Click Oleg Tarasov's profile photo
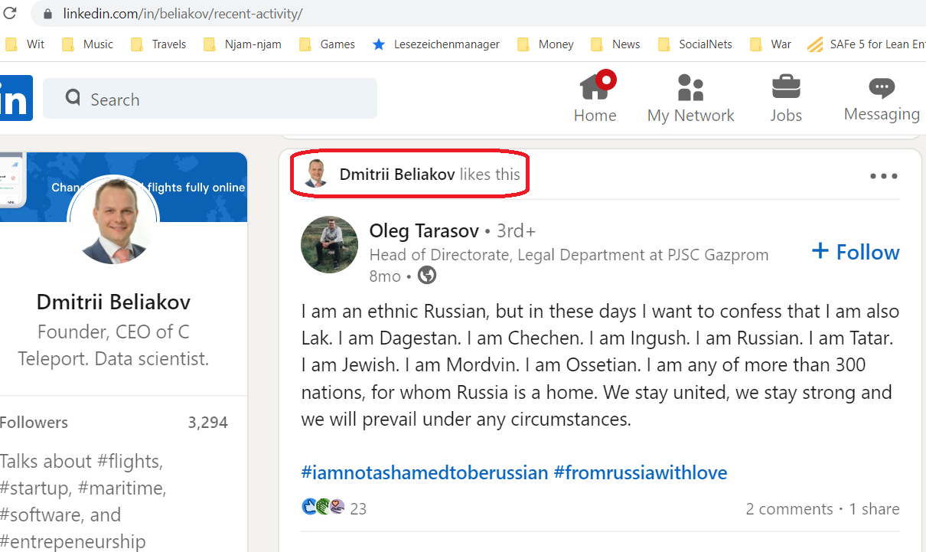 coord(330,244)
